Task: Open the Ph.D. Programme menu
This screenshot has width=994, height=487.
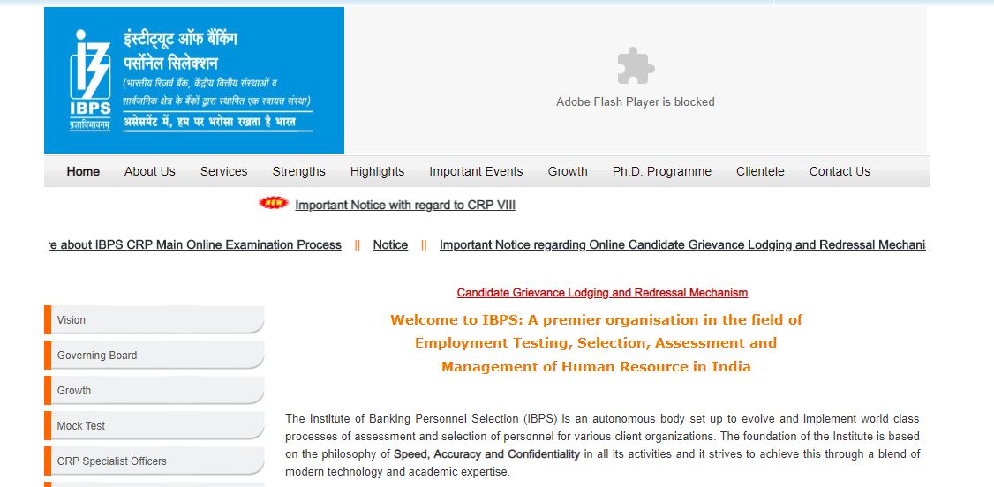Action: tap(662, 172)
